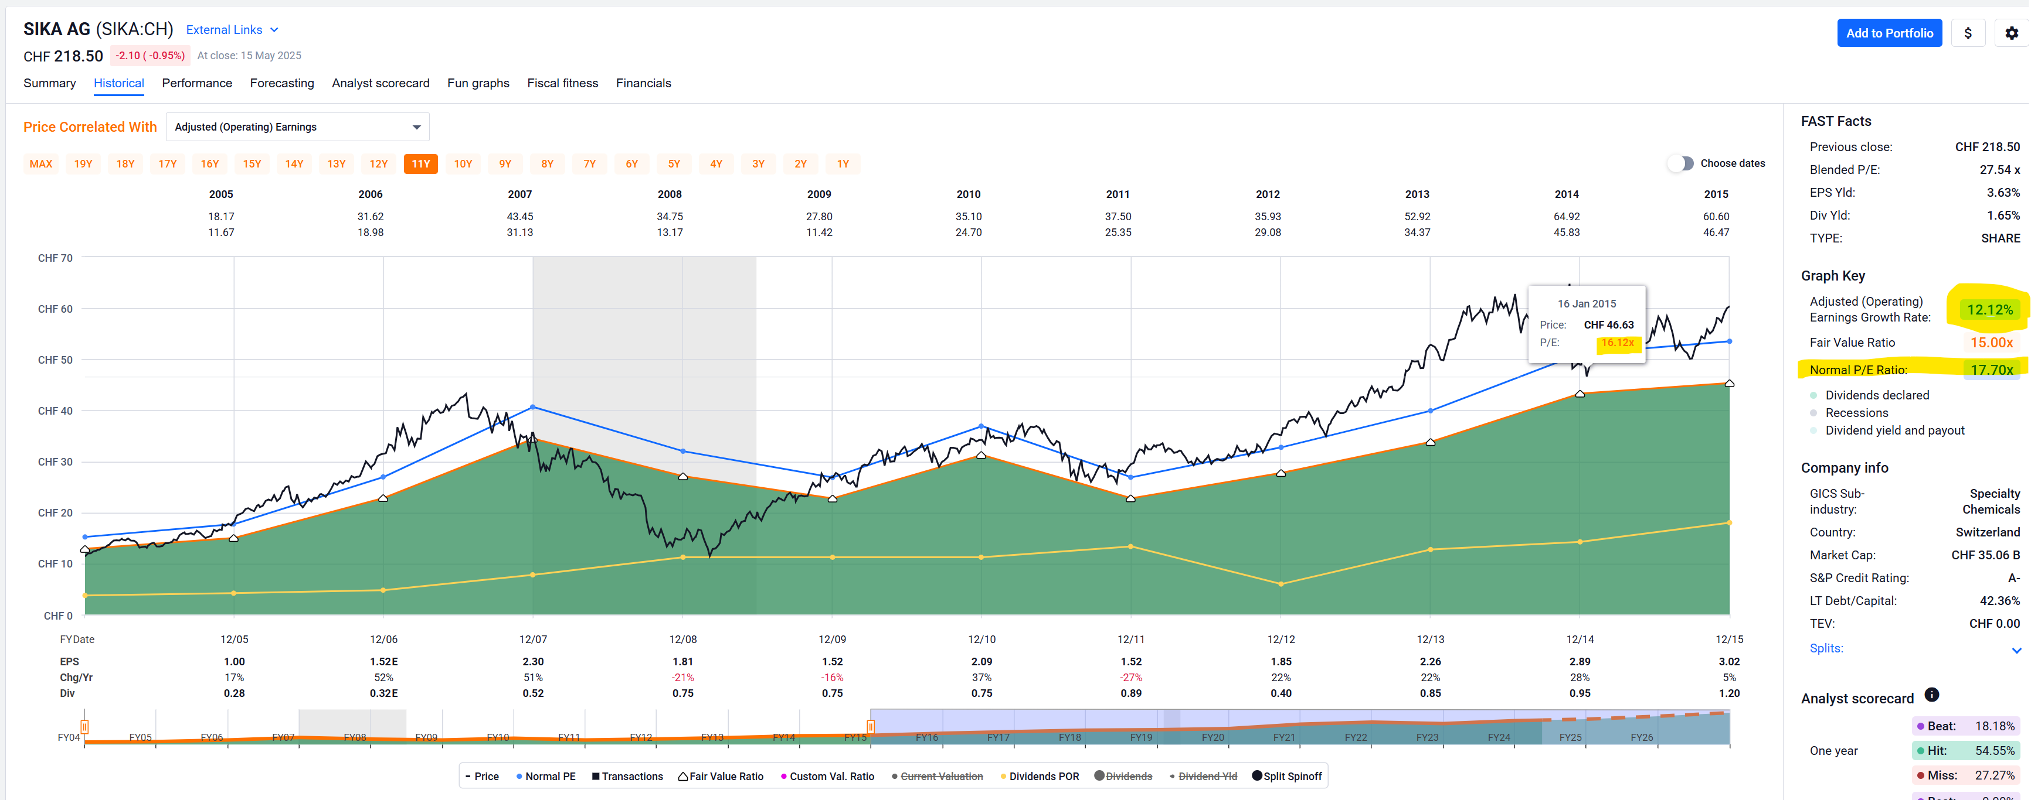The height and width of the screenshot is (800, 2031).
Task: Toggle Dividend yield and payout item
Action: [x=1887, y=430]
